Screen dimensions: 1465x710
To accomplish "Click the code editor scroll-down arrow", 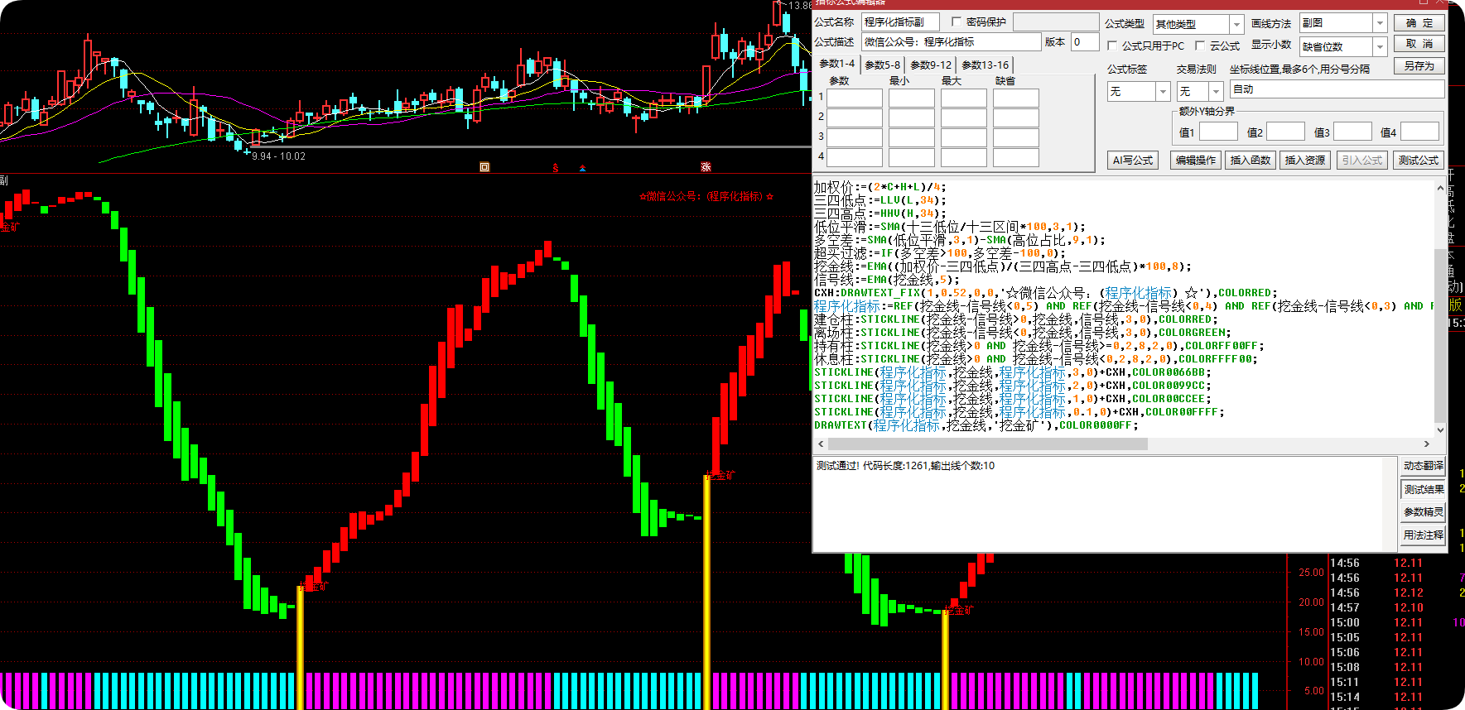I will (x=1440, y=429).
